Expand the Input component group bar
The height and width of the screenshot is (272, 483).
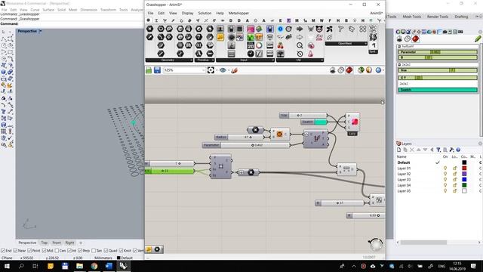pyautogui.click(x=245, y=60)
